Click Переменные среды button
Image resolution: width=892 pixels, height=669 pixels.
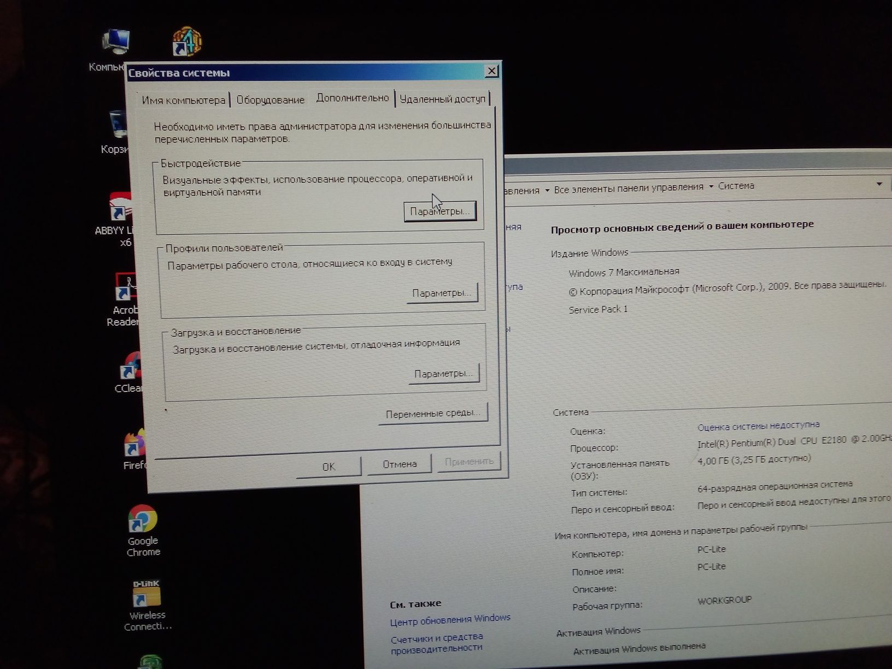click(433, 414)
